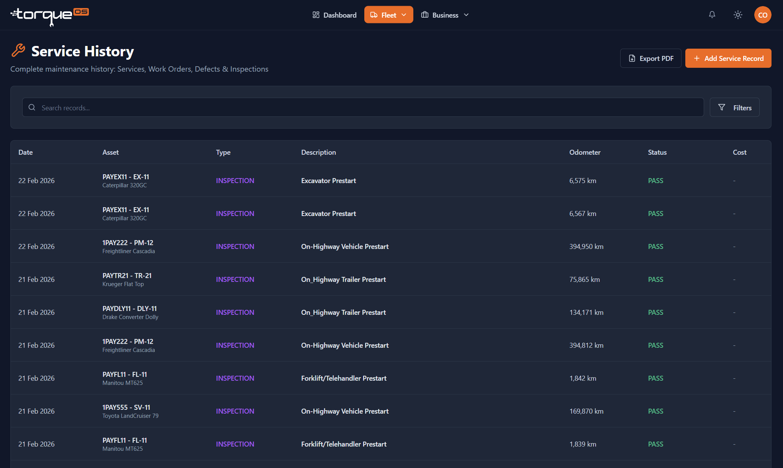Click the Torque OS logo
The height and width of the screenshot is (468, 783).
[x=49, y=16]
